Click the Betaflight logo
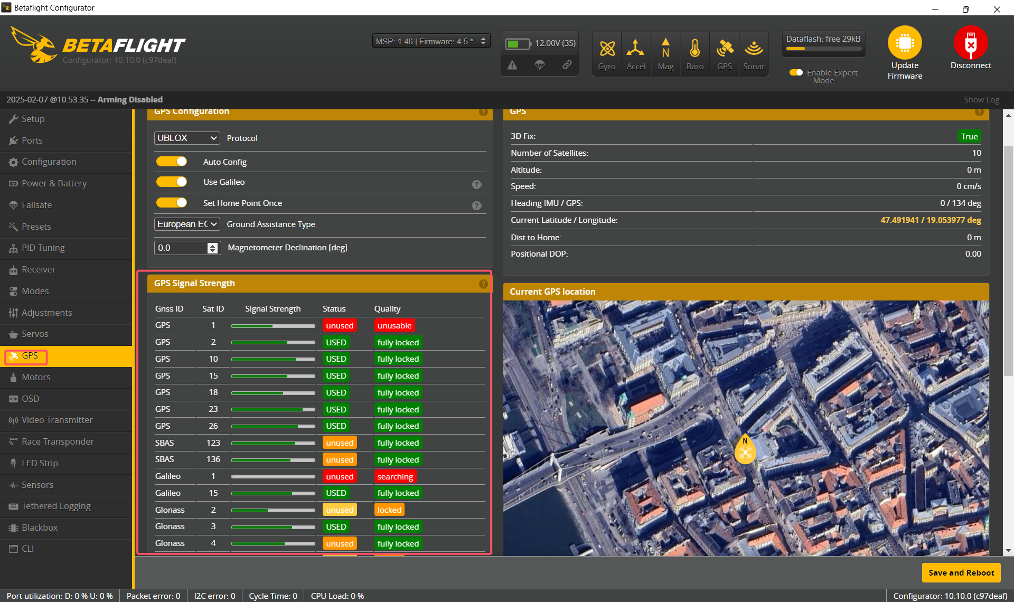This screenshot has width=1014, height=602. tap(98, 46)
